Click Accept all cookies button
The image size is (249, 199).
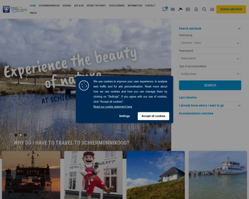(153, 116)
